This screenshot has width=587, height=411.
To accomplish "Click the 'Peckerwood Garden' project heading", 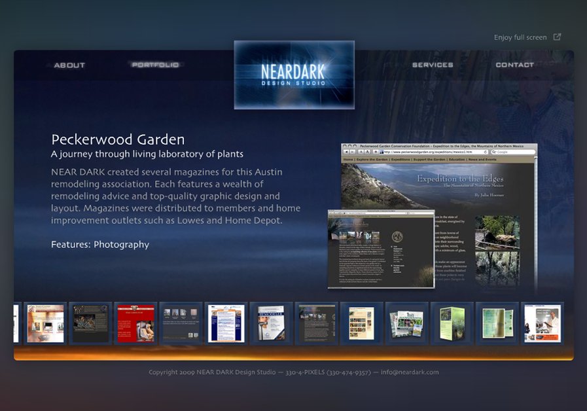I will tap(118, 139).
